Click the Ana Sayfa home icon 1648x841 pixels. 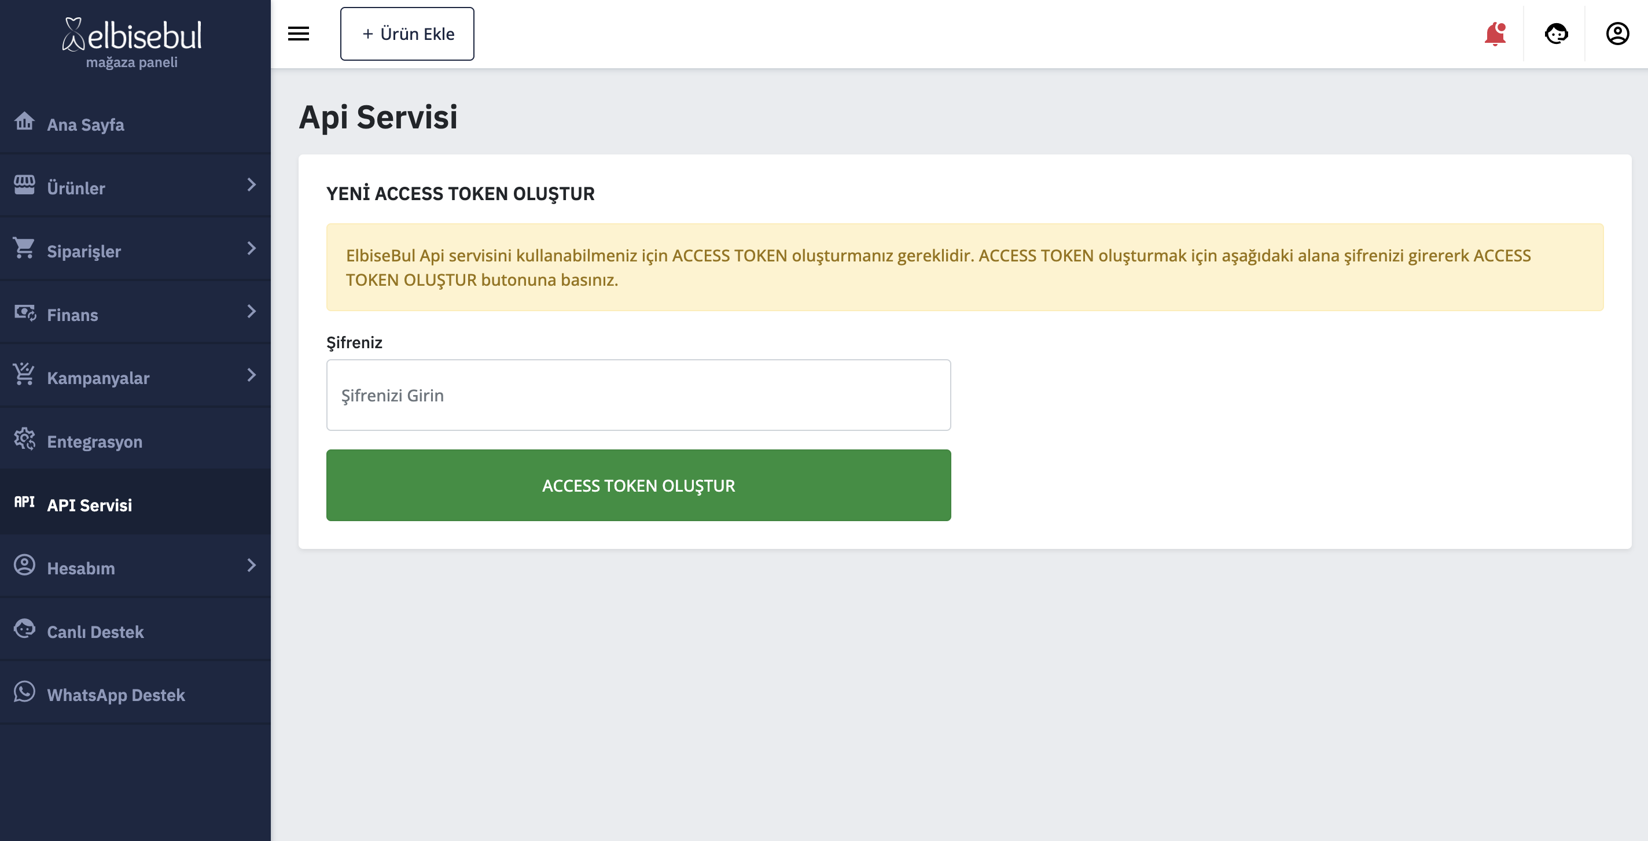point(24,121)
